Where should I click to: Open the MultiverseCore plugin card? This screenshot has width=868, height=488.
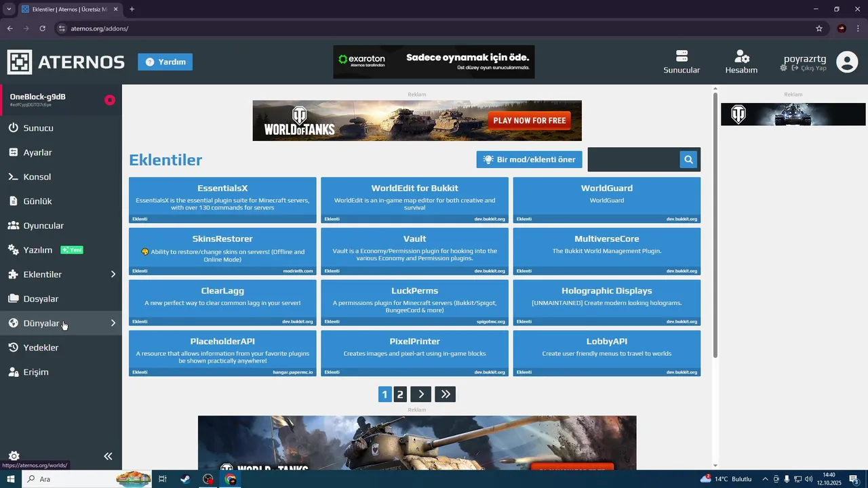pos(607,251)
